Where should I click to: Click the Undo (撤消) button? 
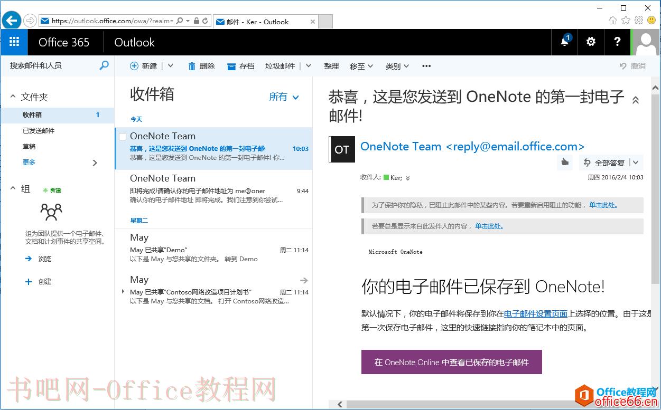pyautogui.click(x=632, y=66)
